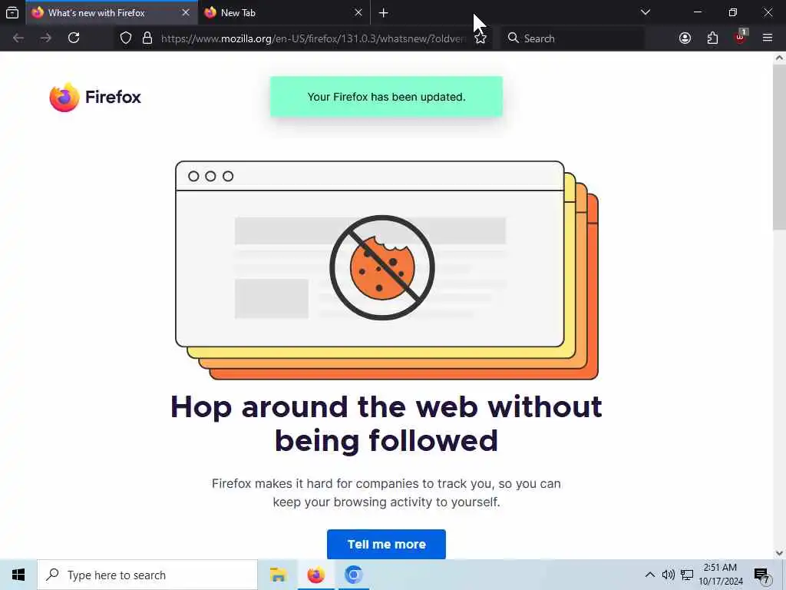Bookmark this page with star icon
786x590 pixels.
point(481,38)
